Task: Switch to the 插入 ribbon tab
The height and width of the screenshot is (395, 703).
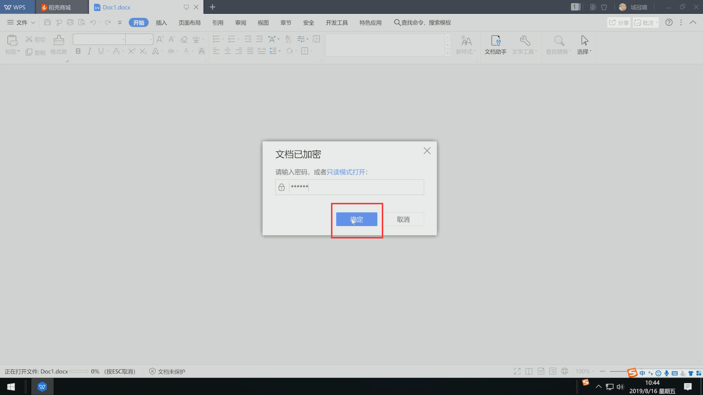Action: click(161, 22)
